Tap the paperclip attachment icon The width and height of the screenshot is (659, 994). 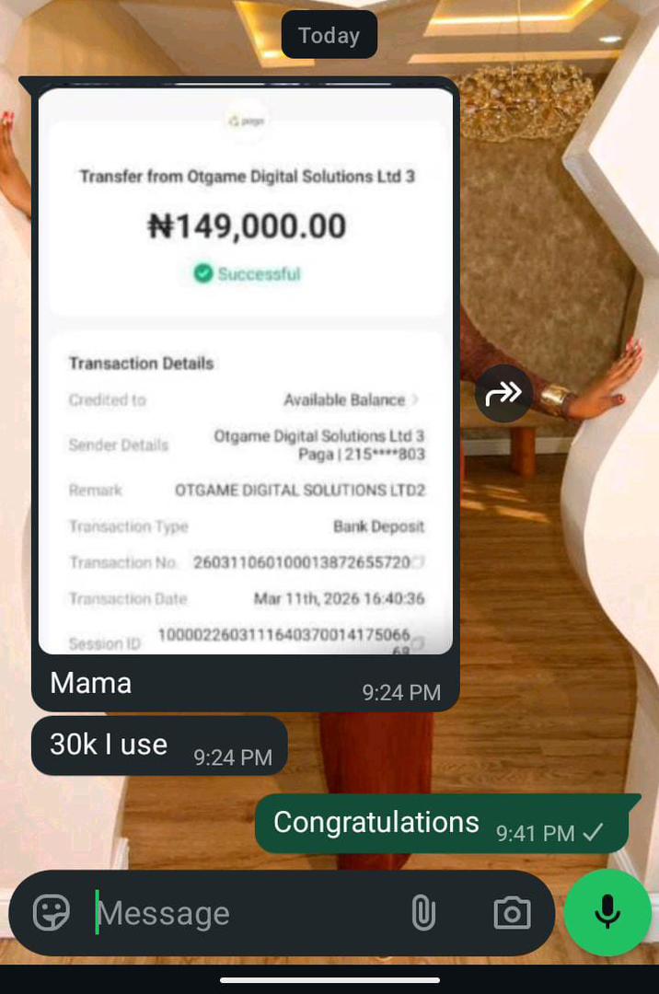click(423, 913)
